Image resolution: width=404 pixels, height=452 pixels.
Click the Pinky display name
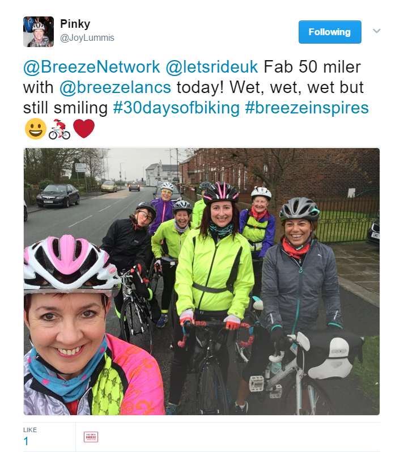click(75, 24)
